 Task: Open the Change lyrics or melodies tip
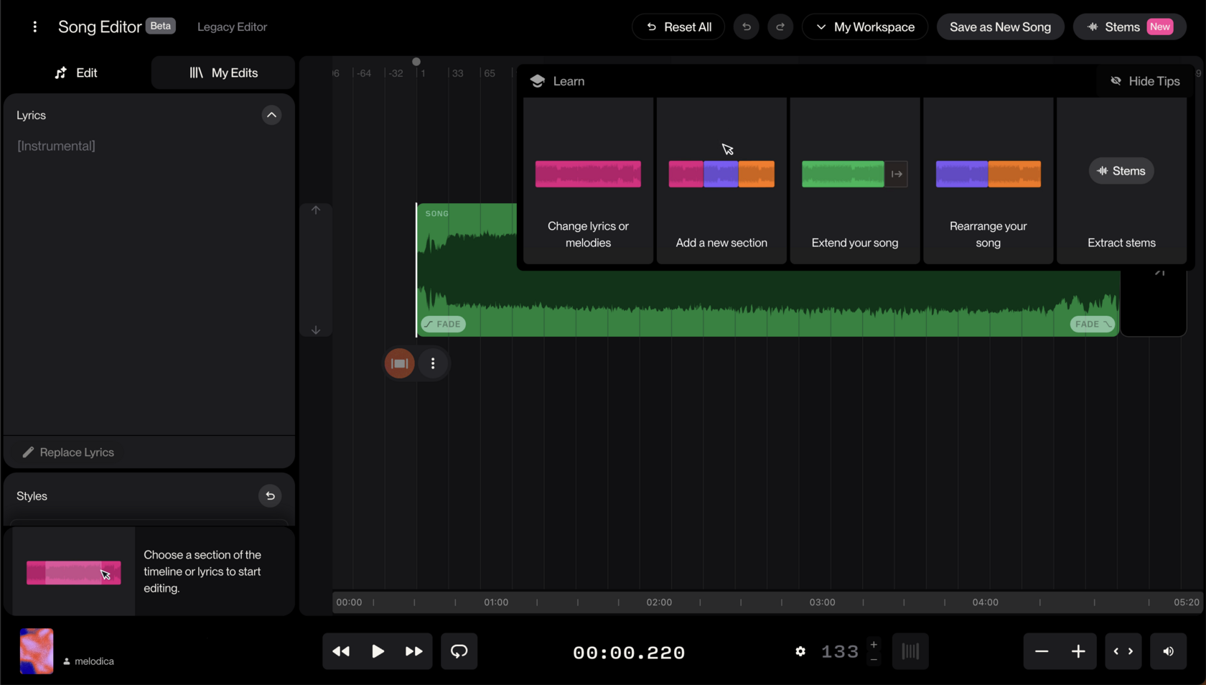(588, 180)
